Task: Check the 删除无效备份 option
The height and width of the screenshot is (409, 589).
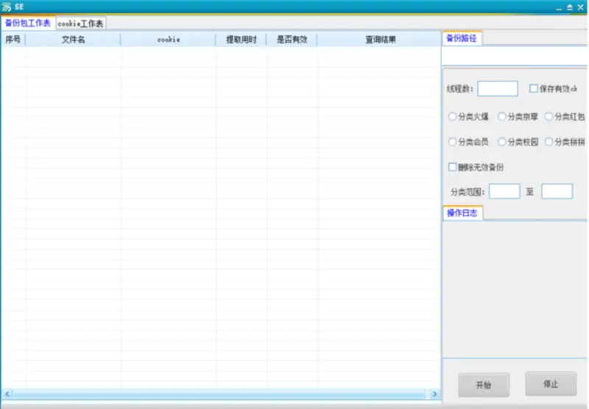Action: coord(453,167)
